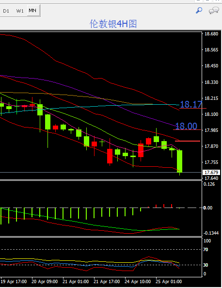Click the 17.870 price scale value
The image size is (222, 288).
pos(211,146)
